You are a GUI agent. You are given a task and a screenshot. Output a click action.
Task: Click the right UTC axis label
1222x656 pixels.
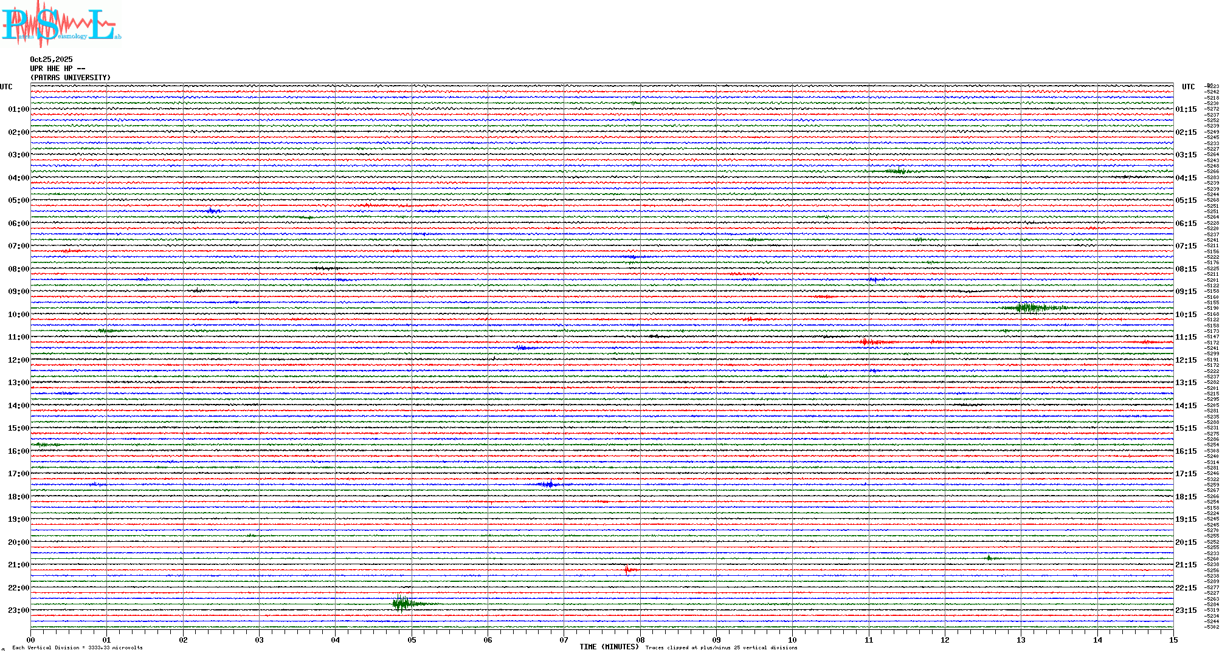point(1188,87)
